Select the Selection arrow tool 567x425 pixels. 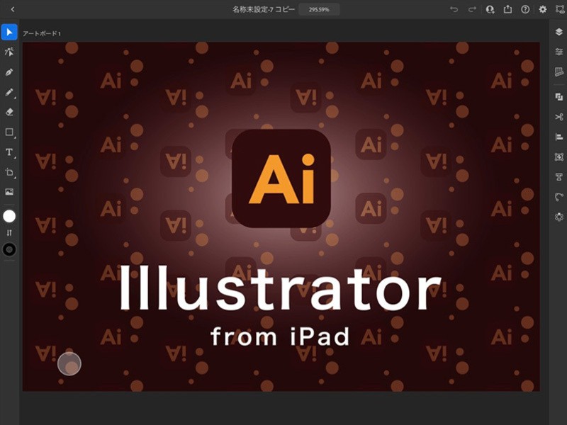coord(9,32)
